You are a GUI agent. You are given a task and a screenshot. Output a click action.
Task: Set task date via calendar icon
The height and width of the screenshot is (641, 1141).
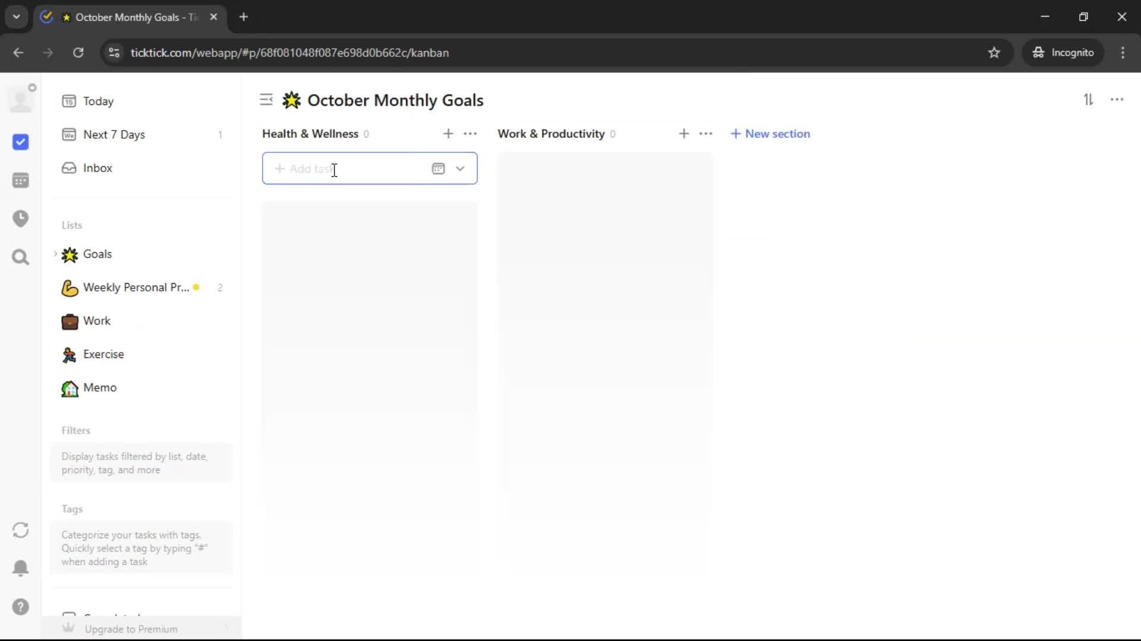coord(438,169)
